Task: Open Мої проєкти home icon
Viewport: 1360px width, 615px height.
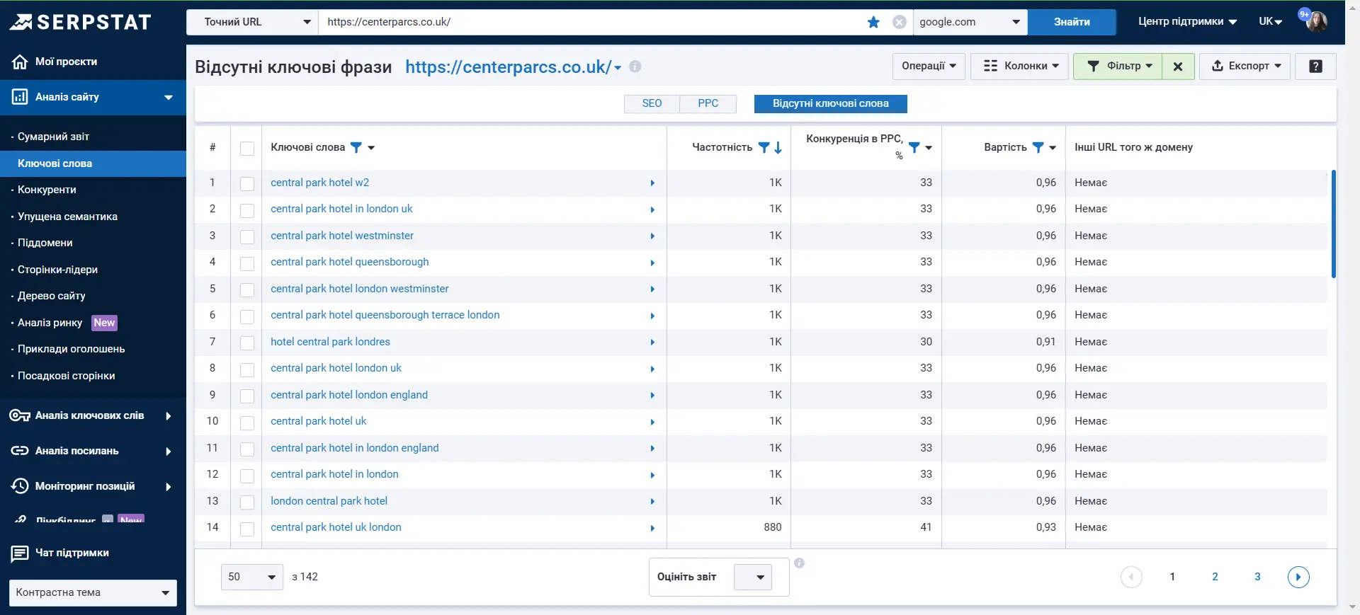Action: (20, 62)
